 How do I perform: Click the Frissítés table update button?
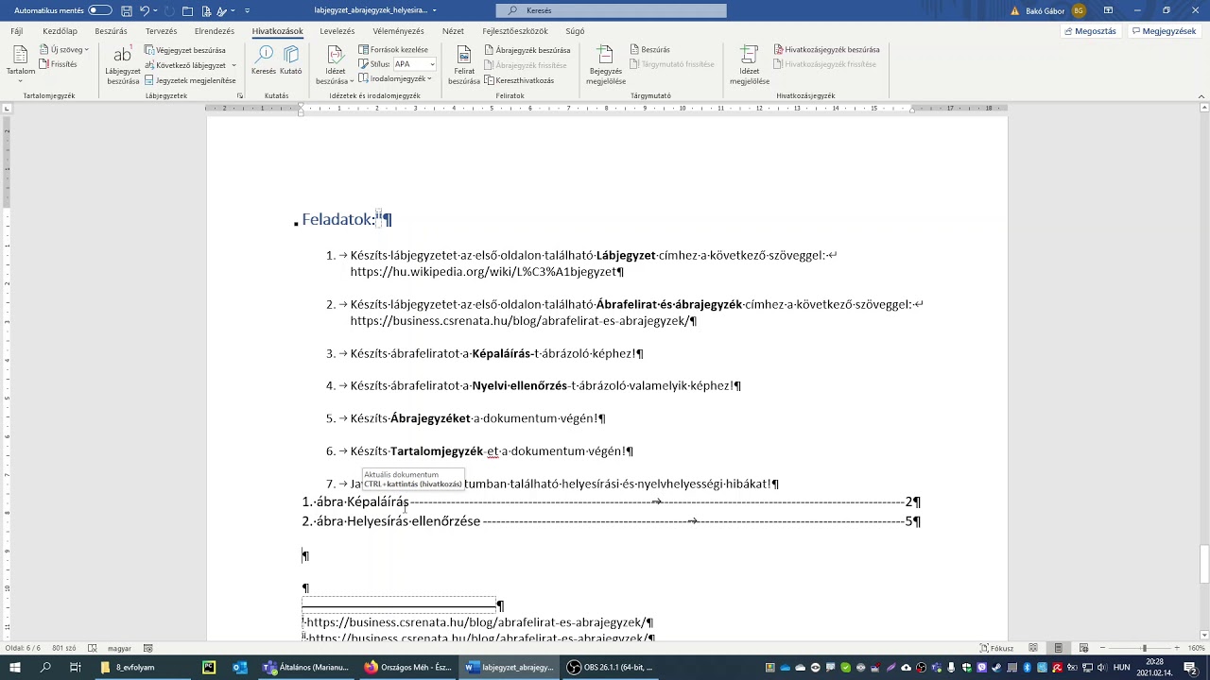pyautogui.click(x=58, y=64)
